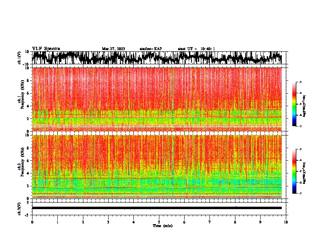The height and width of the screenshot is (249, 322).
Task: Click the time axis tick label "5"
Action: [x=159, y=222]
